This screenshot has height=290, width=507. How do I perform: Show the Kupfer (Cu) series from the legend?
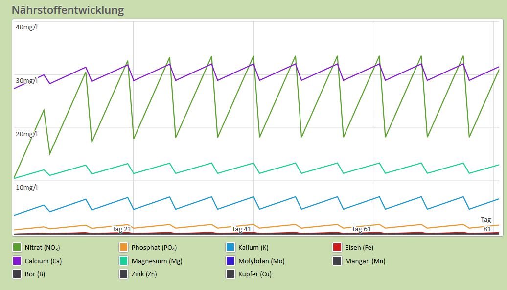pos(230,274)
